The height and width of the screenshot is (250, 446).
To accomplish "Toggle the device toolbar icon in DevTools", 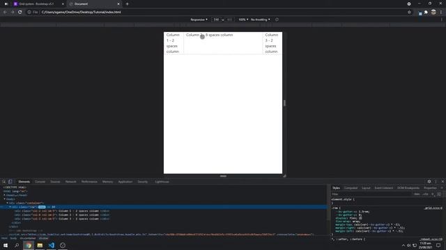I will pyautogui.click(x=10, y=182).
